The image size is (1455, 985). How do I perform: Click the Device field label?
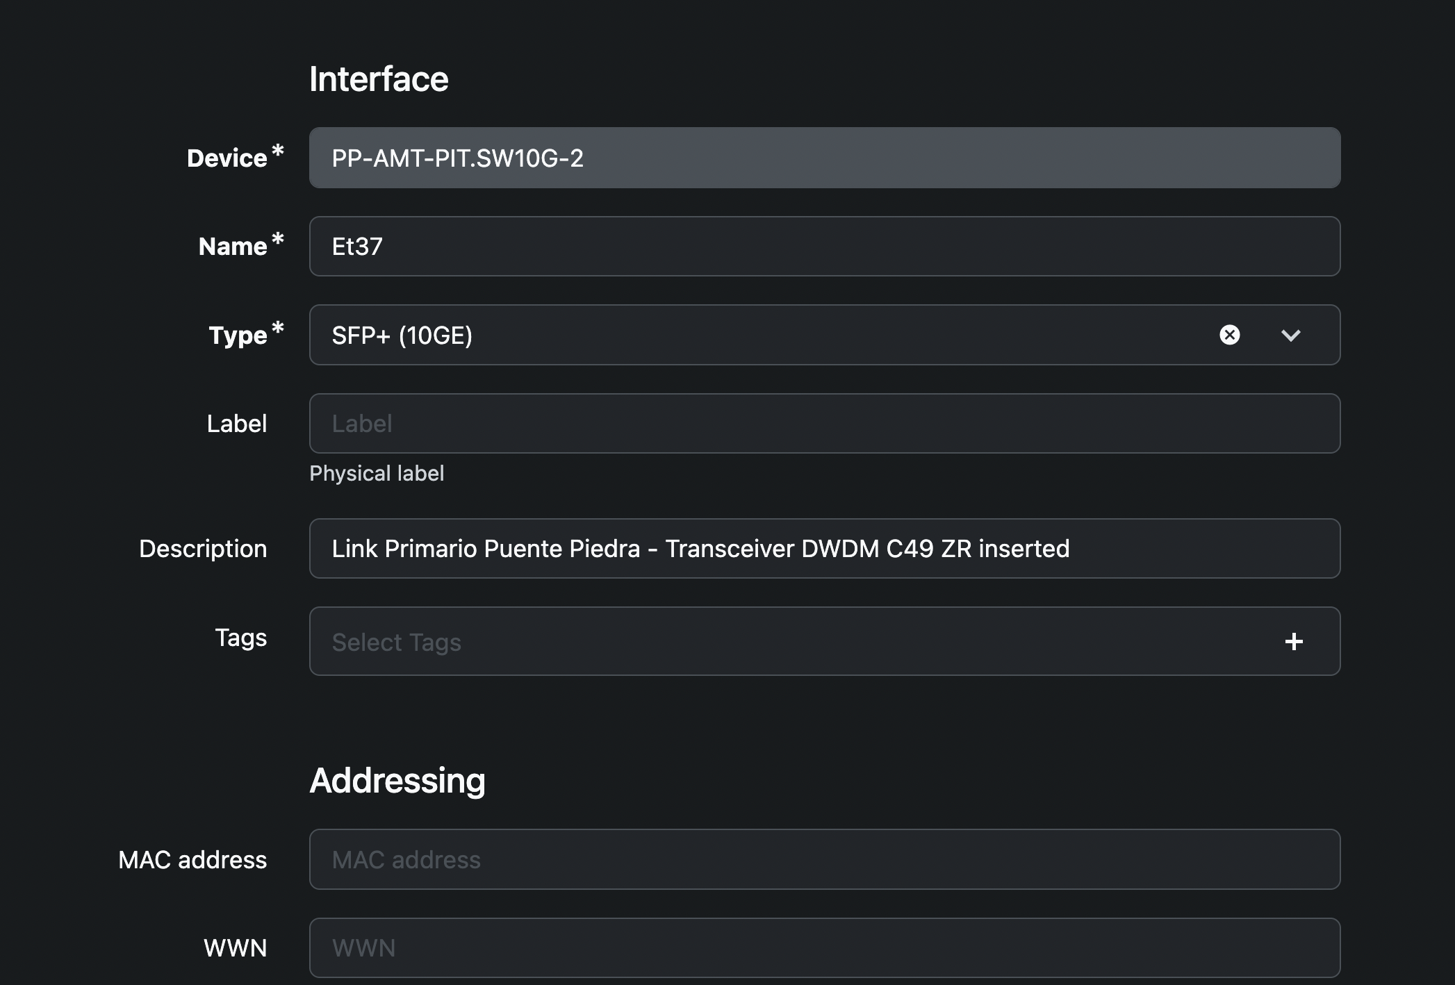[227, 158]
